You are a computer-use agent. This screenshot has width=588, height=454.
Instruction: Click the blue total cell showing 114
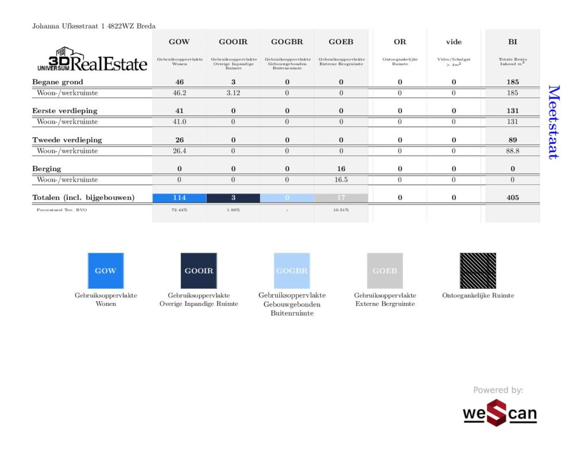pos(179,197)
